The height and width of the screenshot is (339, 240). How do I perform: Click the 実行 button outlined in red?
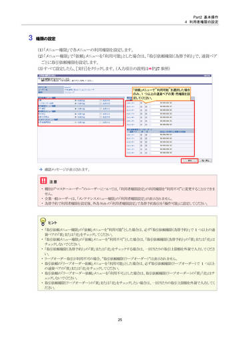(189, 161)
